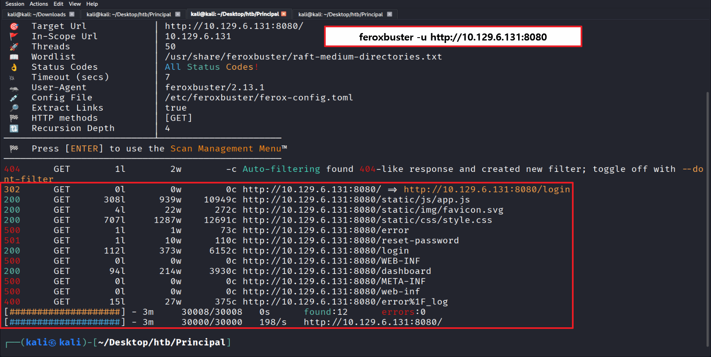Screen dimensions: 711x357
Task: Click the Extract Links value 'true'
Action: point(176,108)
